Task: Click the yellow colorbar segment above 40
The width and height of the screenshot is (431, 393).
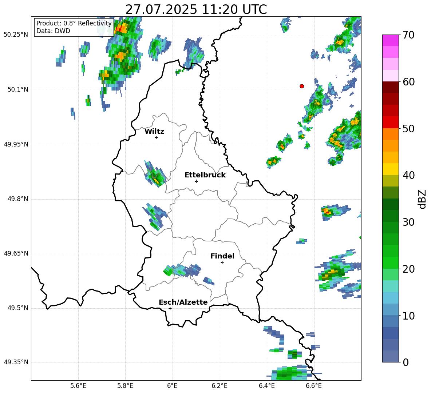Action: pyautogui.click(x=391, y=169)
